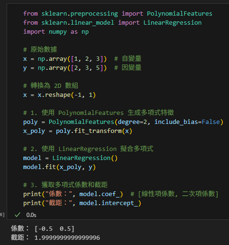The image size is (229, 245).
Task: Click the comment about LinearRegression 擬合多項式
Action: 88,149
